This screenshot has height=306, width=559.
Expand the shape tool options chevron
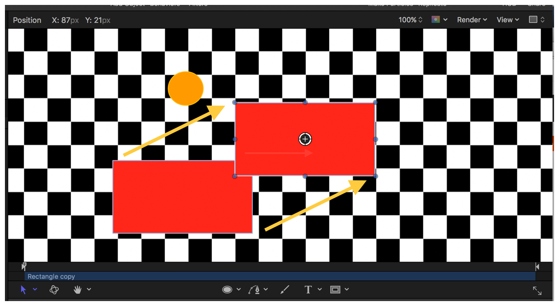(x=239, y=290)
